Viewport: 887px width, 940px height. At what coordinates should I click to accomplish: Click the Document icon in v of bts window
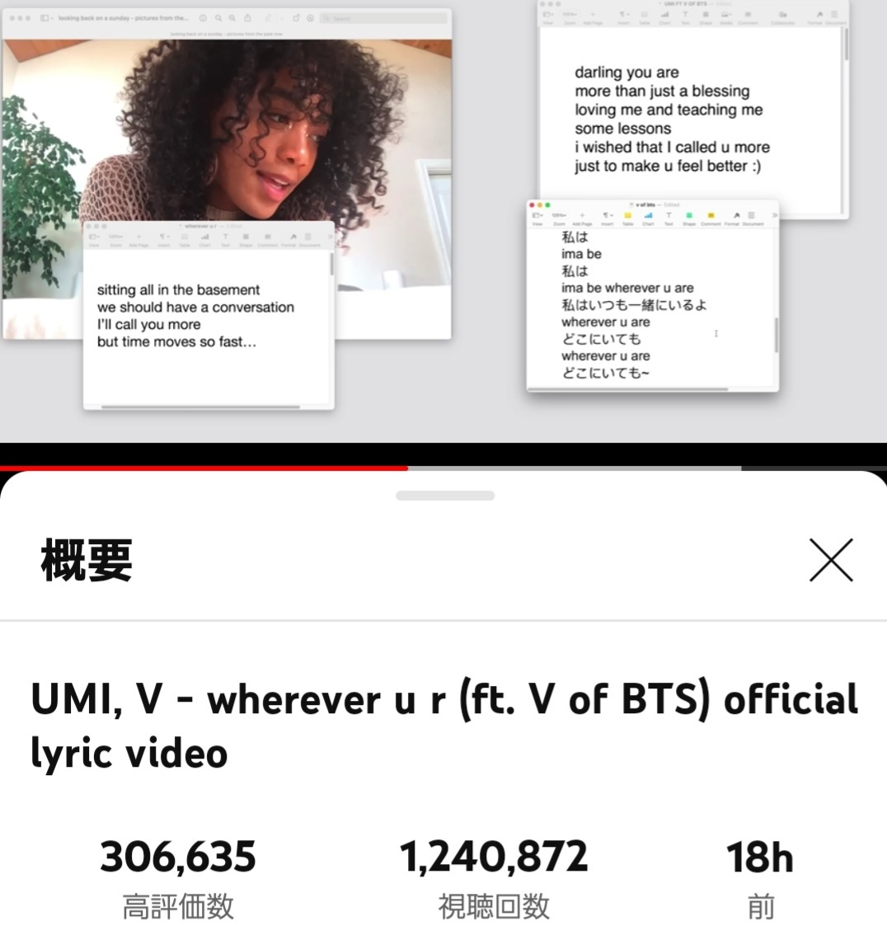[x=752, y=215]
